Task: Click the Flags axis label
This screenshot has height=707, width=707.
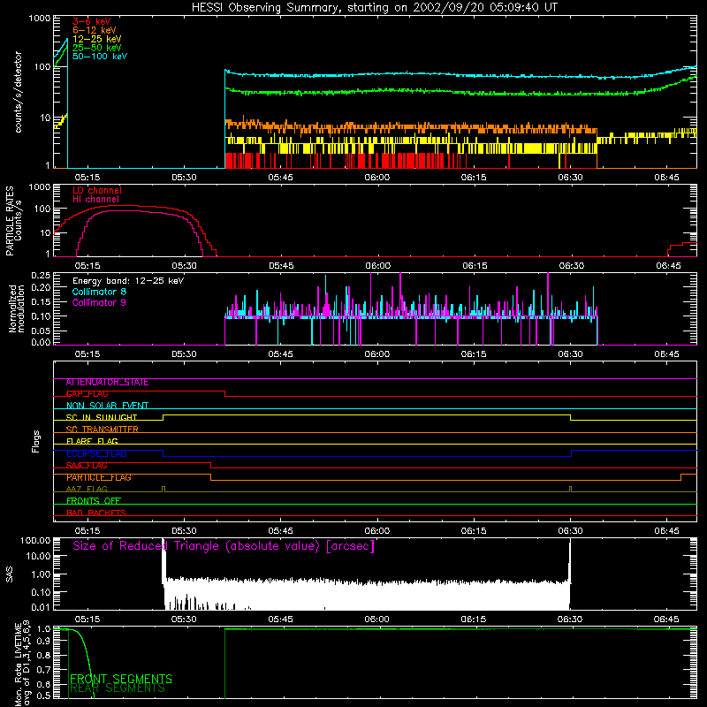Action: 36,441
